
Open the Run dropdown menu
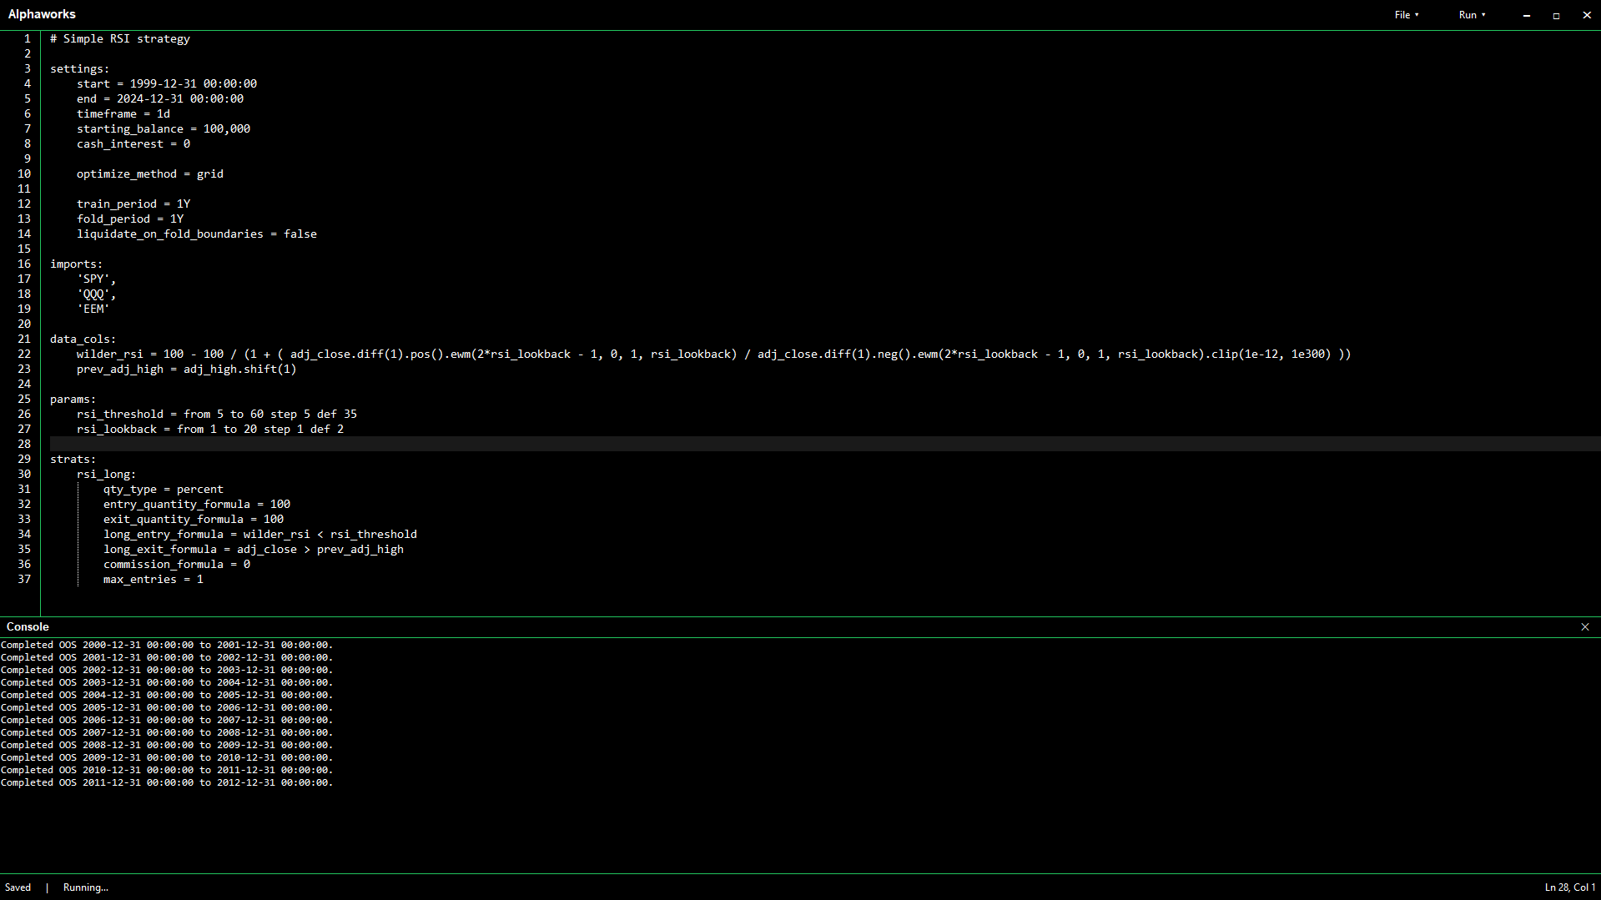pyautogui.click(x=1472, y=15)
